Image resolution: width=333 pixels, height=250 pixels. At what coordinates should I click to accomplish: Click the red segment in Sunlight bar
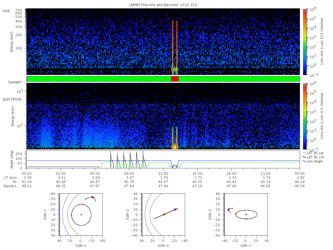coord(175,79)
